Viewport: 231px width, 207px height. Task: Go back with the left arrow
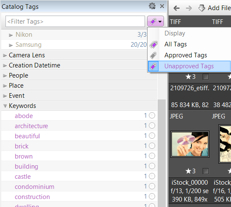tap(177, 8)
